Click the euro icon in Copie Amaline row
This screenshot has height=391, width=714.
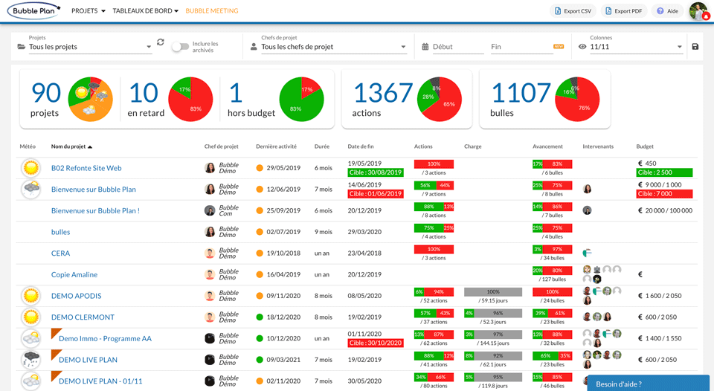(x=640, y=275)
